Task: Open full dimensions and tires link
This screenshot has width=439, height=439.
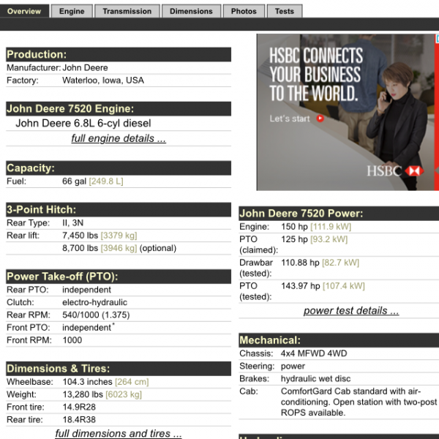Action: [x=118, y=433]
